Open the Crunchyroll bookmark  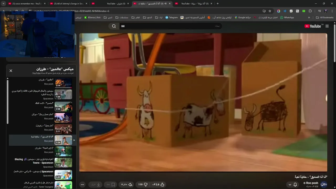(x=219, y=18)
